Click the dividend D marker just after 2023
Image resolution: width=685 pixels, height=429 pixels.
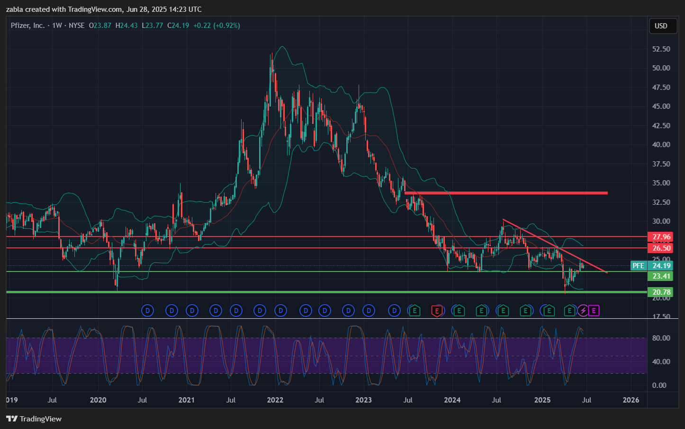click(x=369, y=311)
